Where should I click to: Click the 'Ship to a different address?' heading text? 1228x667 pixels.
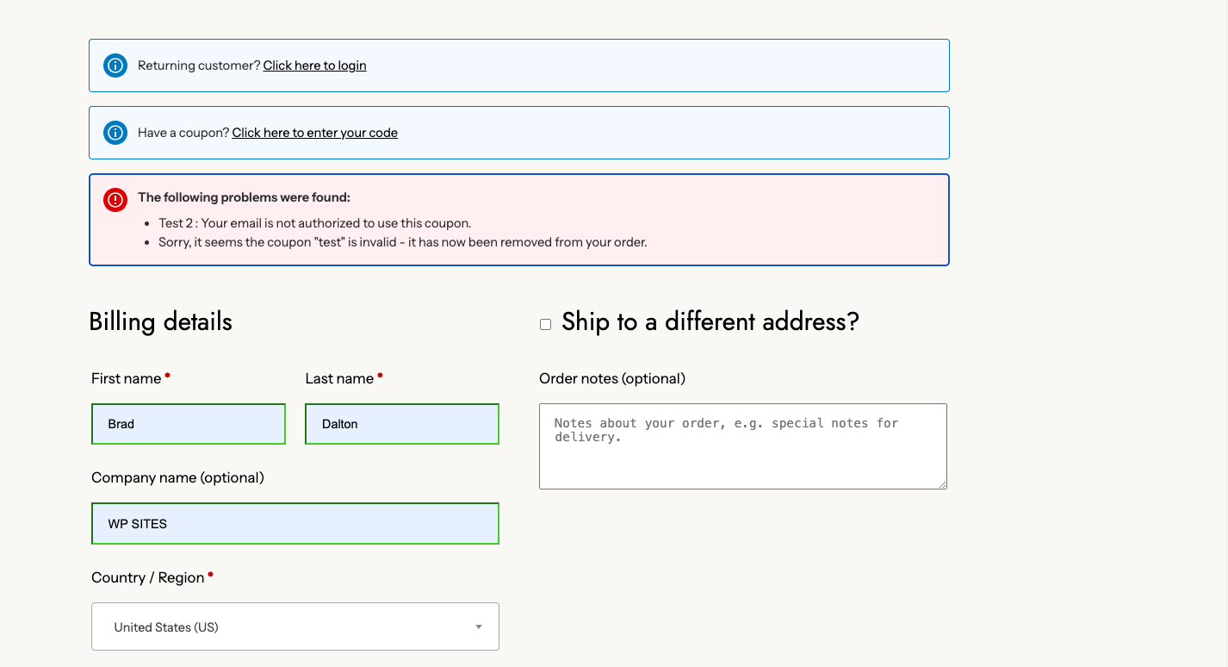(710, 322)
